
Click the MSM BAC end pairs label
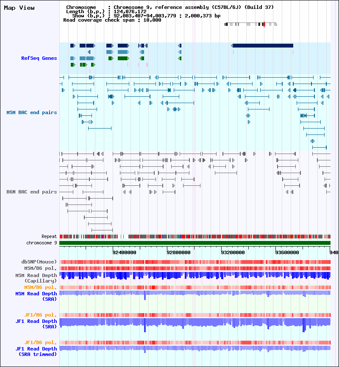pos(31,112)
